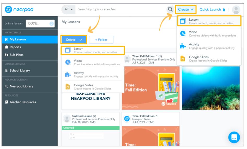Click the + Folder button
The width and height of the screenshot is (247, 149).
101,40
